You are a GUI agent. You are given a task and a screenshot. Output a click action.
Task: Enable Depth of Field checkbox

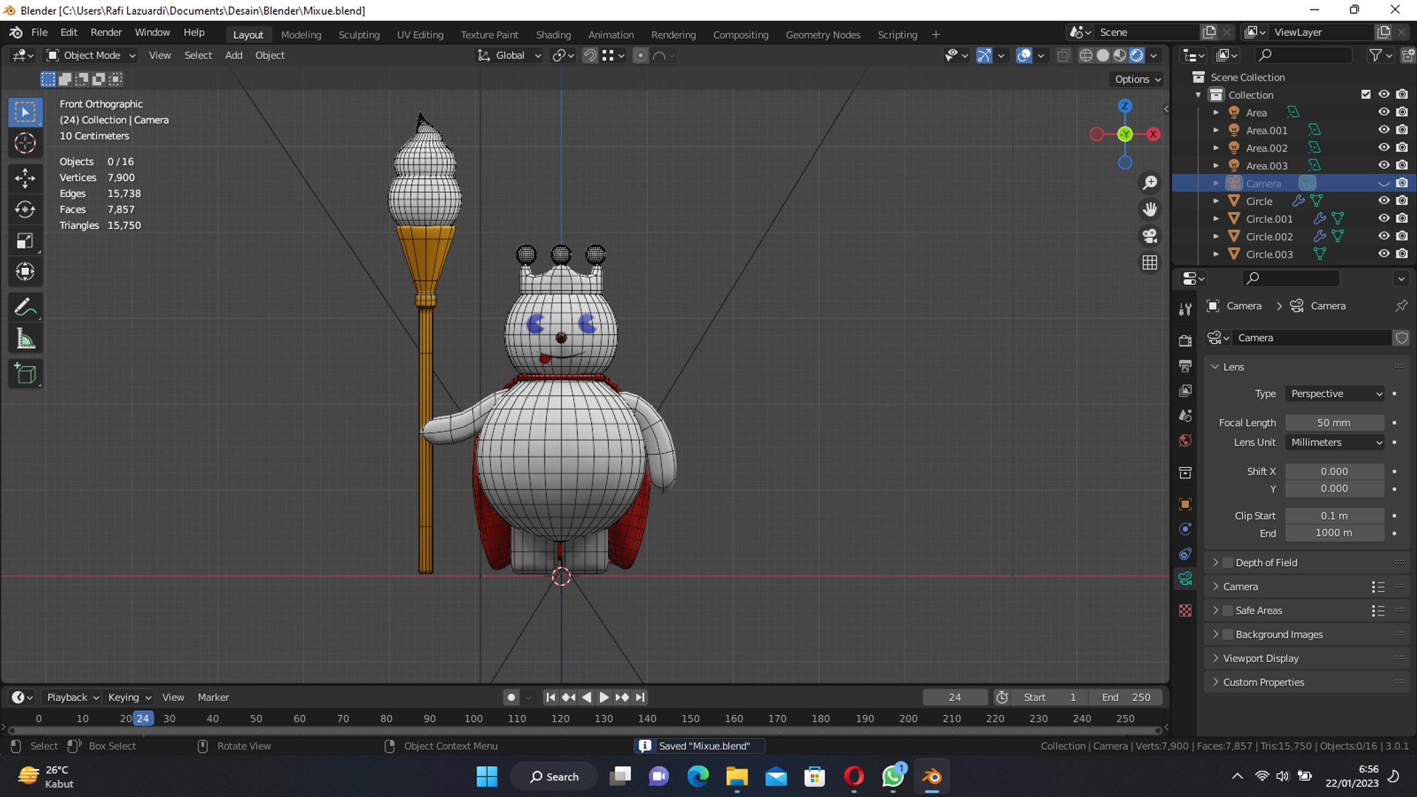pos(1228,563)
